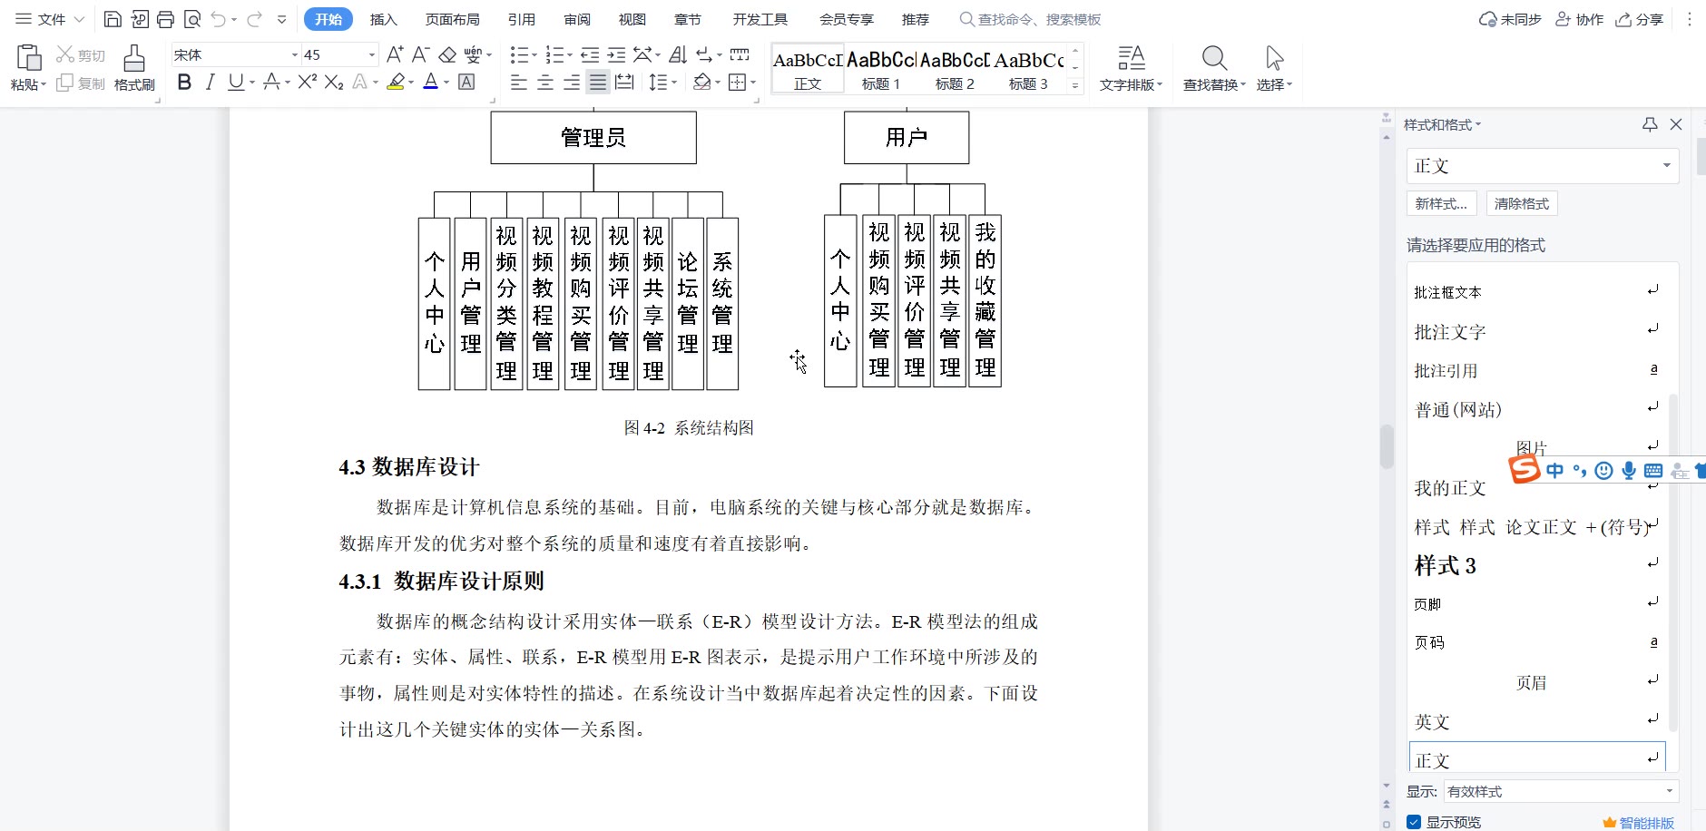Click the Undo arrow
Image resolution: width=1706 pixels, height=831 pixels.
click(x=218, y=19)
